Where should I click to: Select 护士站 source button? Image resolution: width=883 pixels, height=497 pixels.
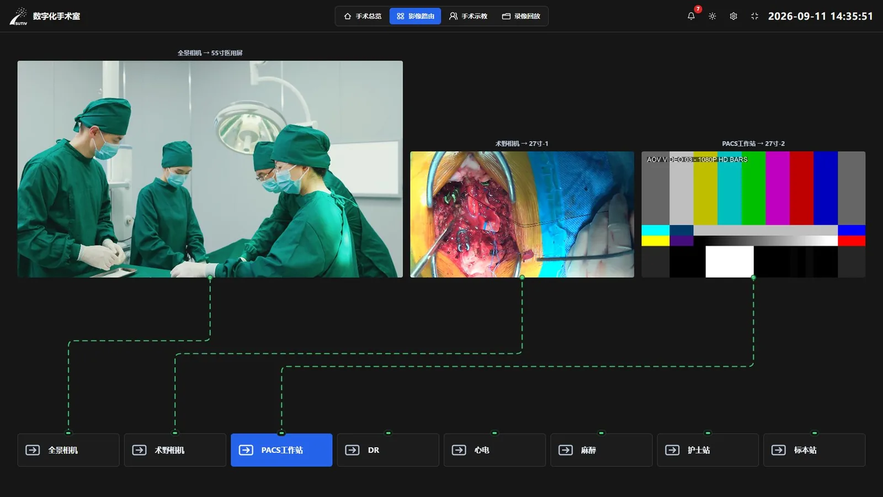click(x=708, y=450)
